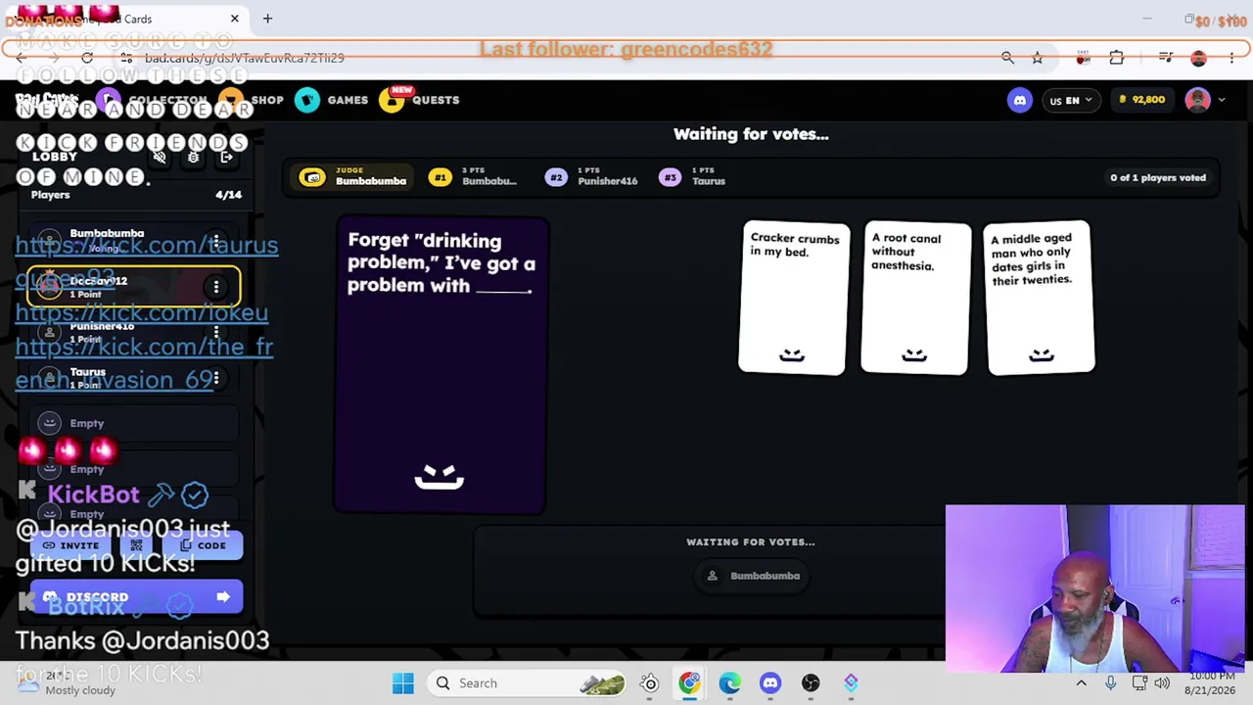Viewport: 1253px width, 705px height.
Task: Go to the Quests page
Action: point(436,100)
